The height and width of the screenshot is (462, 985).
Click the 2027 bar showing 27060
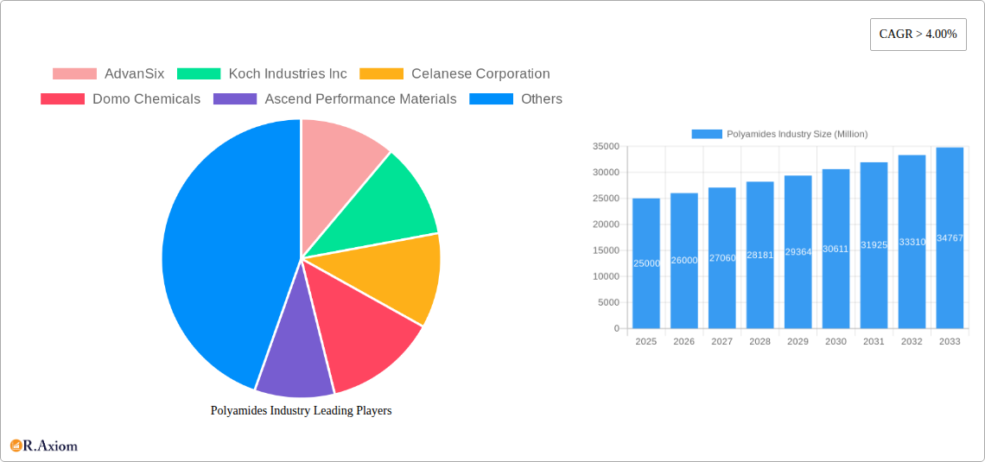721,258
